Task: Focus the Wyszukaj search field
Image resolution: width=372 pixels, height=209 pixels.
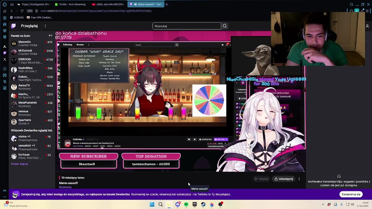Action: coord(187,26)
